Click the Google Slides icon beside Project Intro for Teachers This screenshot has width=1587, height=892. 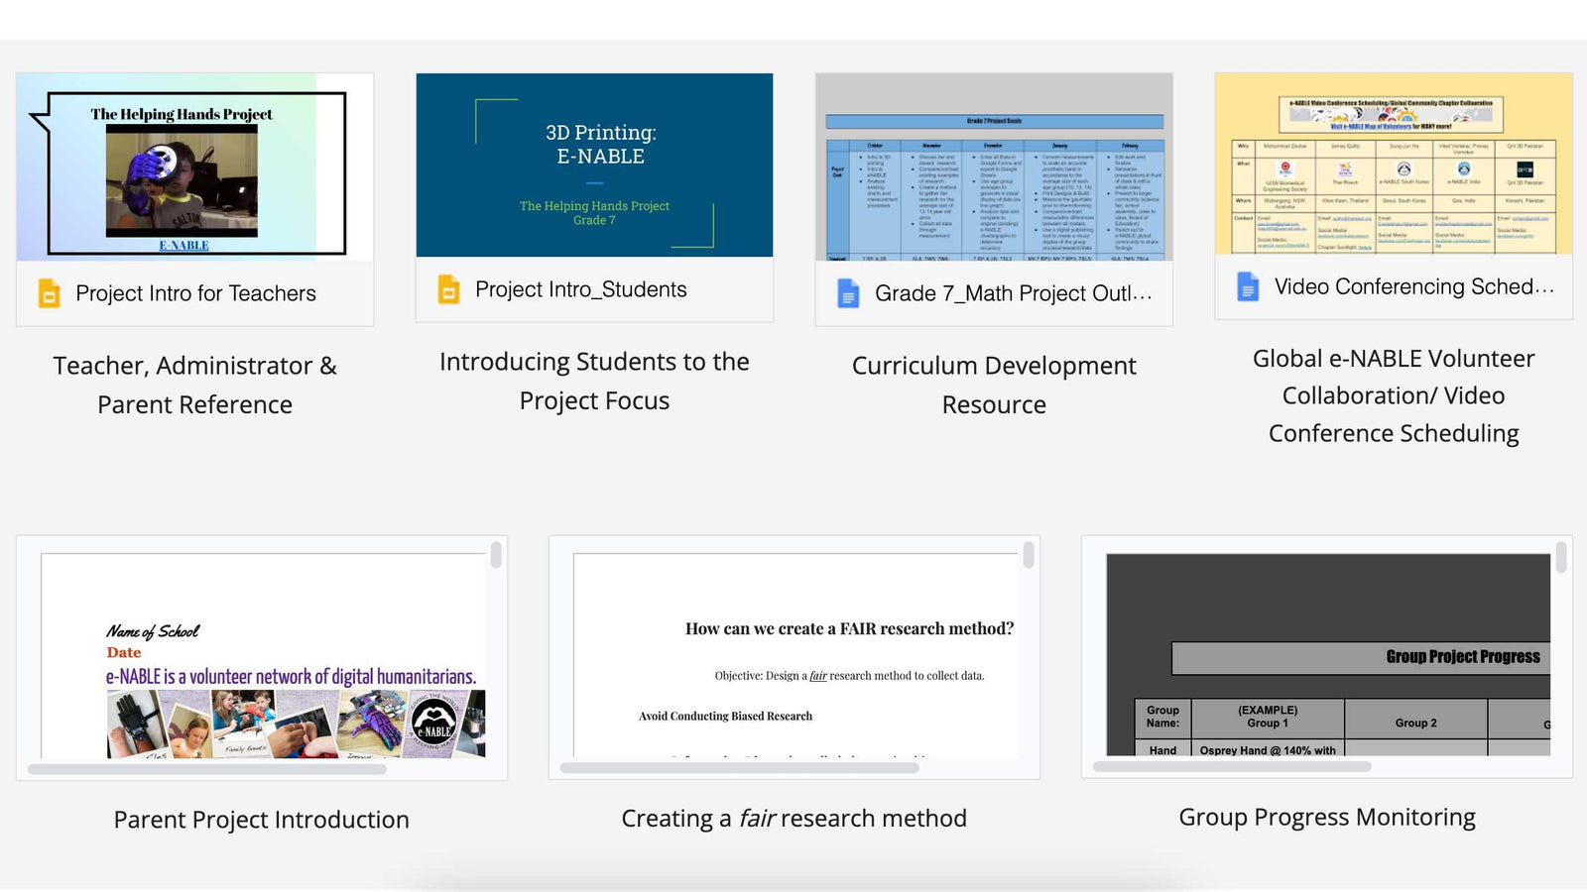[x=49, y=293]
